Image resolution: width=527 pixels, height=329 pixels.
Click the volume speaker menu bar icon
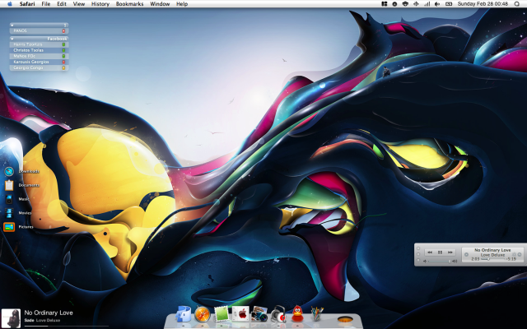tap(437, 4)
